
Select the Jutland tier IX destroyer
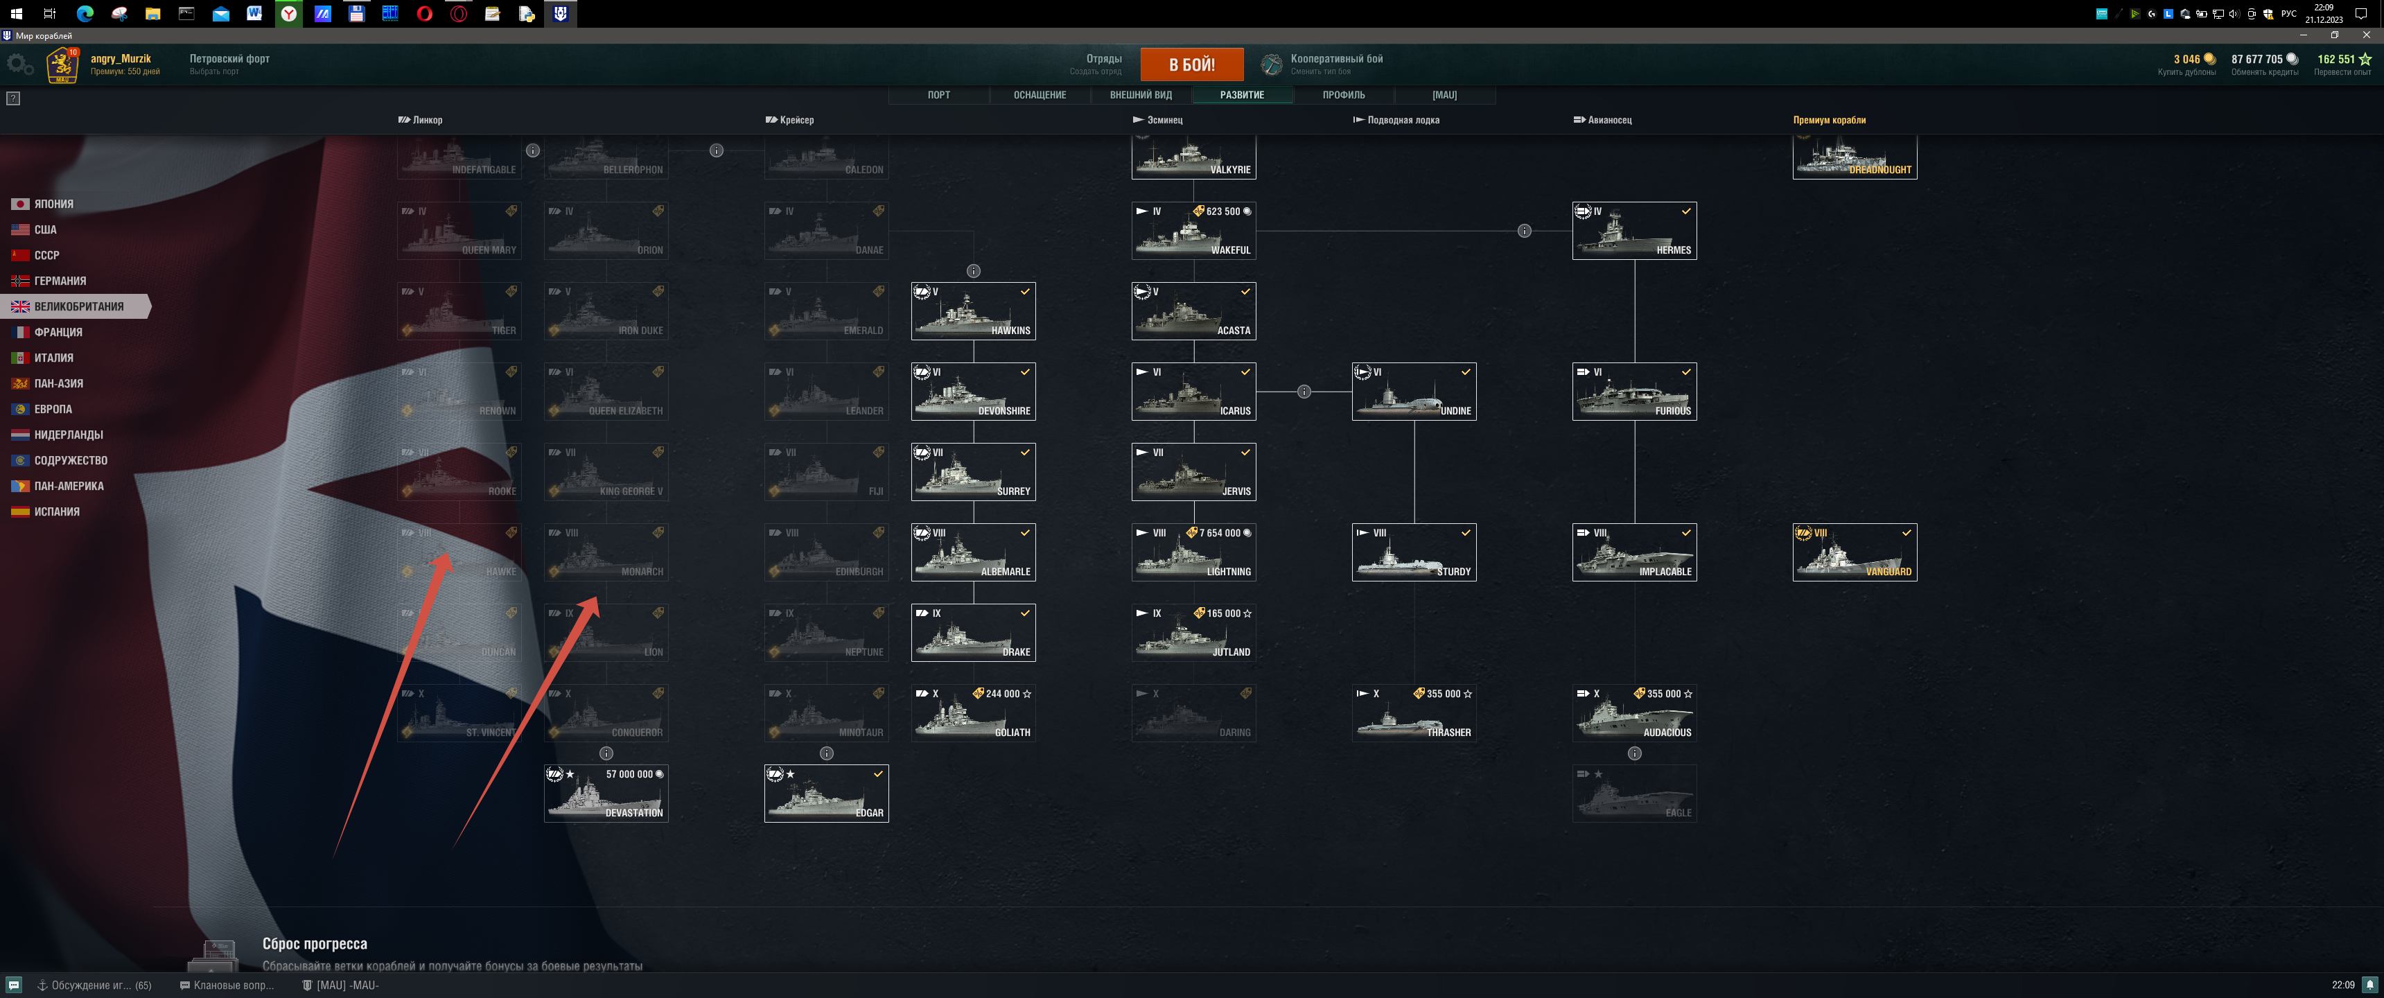coord(1193,632)
